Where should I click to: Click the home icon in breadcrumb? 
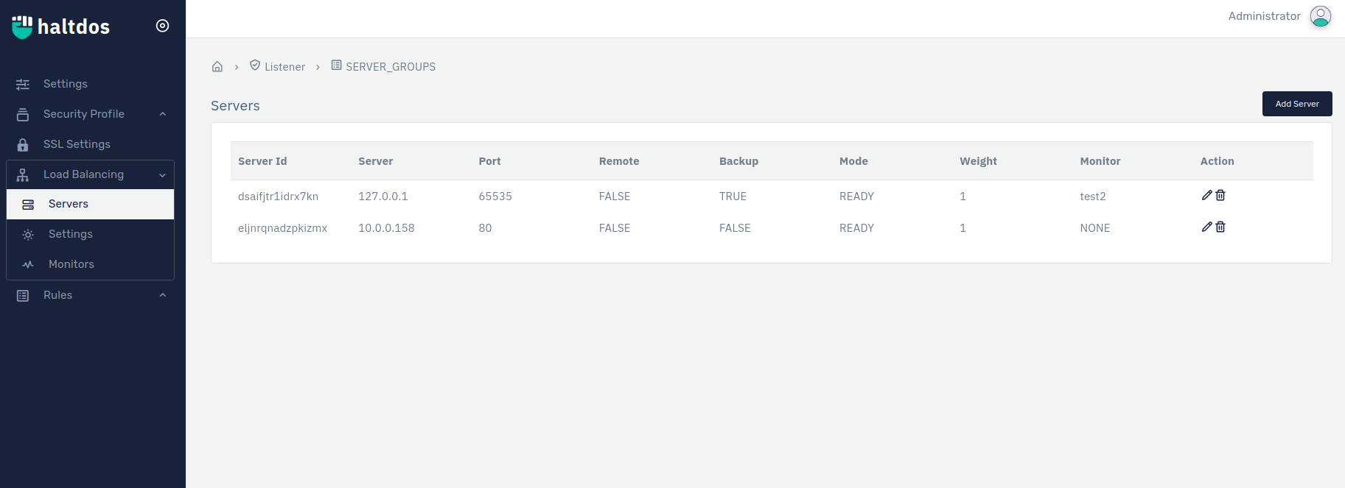pyautogui.click(x=217, y=67)
